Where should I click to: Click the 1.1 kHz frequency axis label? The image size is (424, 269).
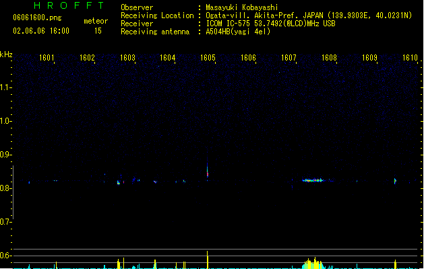[x=5, y=87]
